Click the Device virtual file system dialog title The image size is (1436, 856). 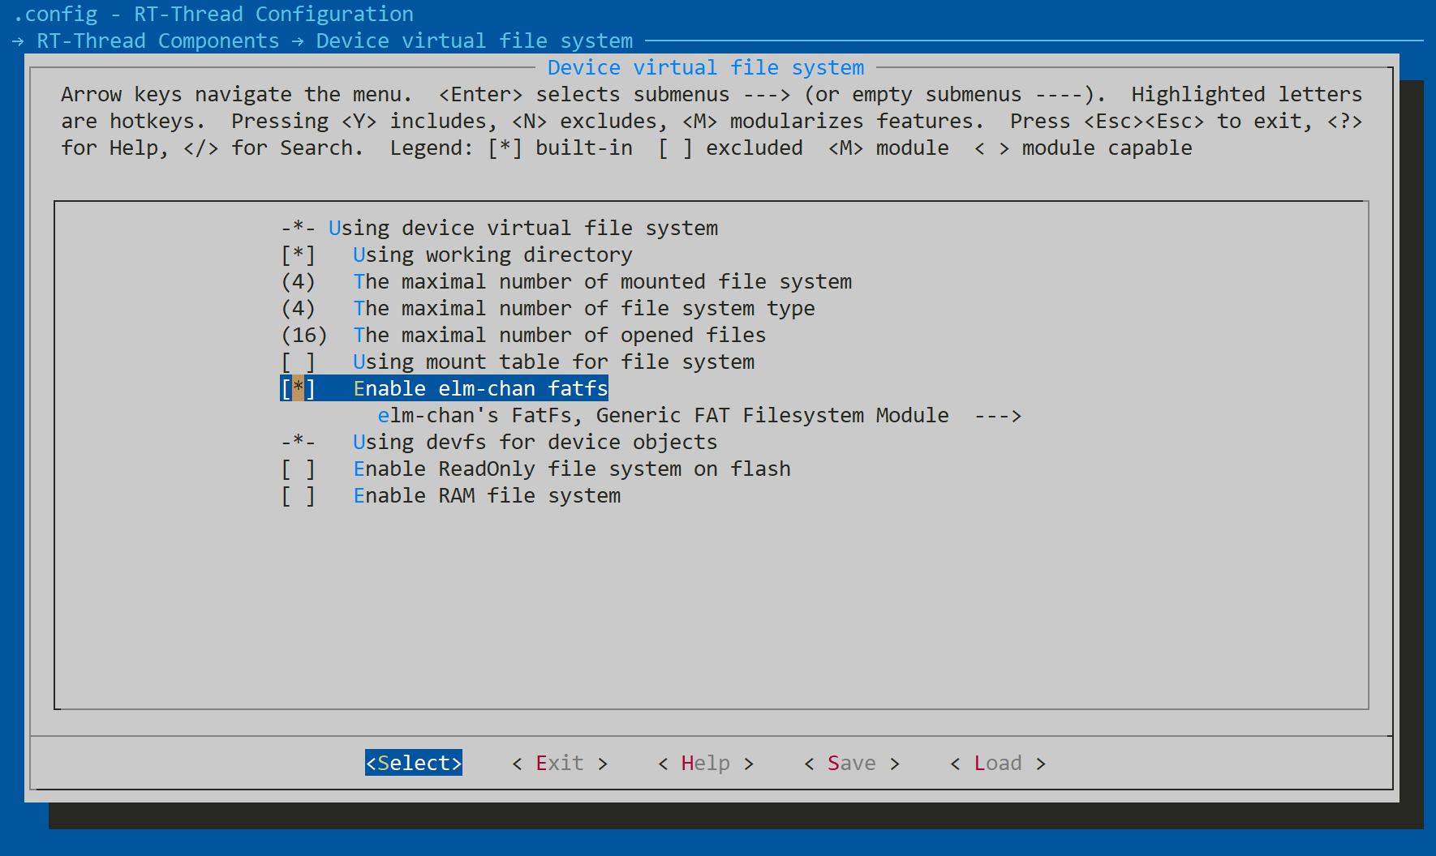(x=705, y=67)
